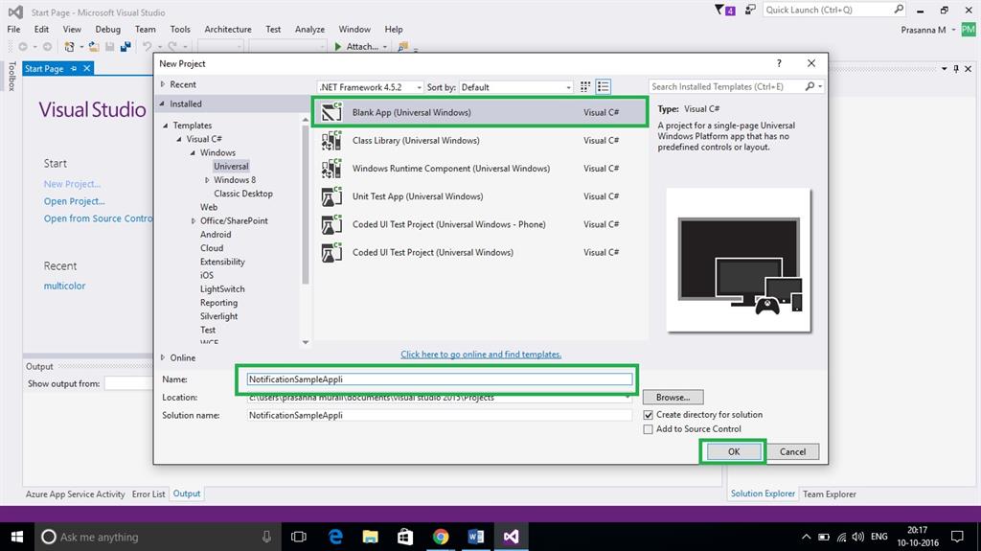Click the Save All toolbar icon
The height and width of the screenshot is (551, 981).
tap(125, 46)
